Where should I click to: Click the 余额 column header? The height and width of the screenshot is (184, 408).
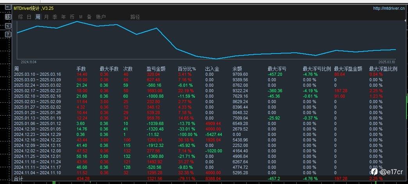237,69
